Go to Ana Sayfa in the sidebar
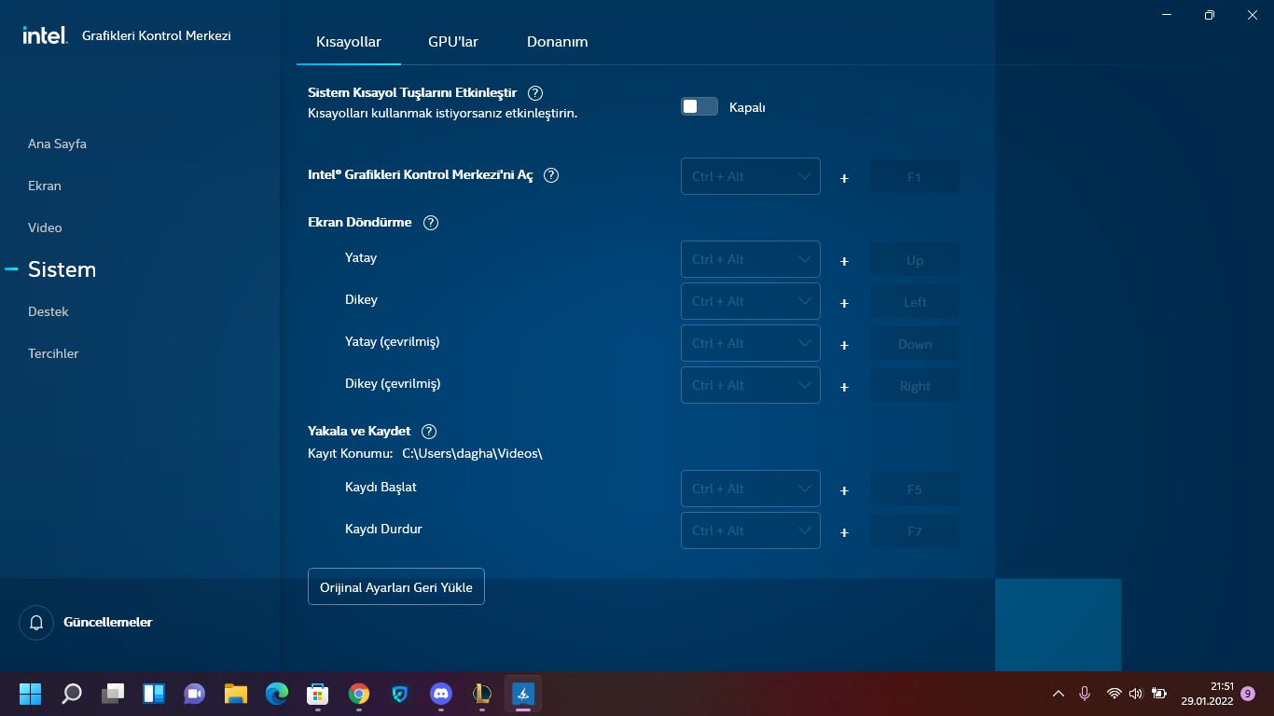Image resolution: width=1274 pixels, height=716 pixels. tap(57, 144)
